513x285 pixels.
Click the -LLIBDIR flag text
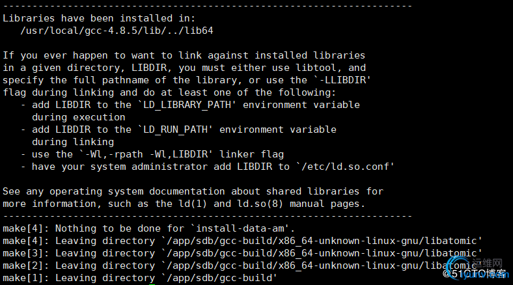(342, 80)
